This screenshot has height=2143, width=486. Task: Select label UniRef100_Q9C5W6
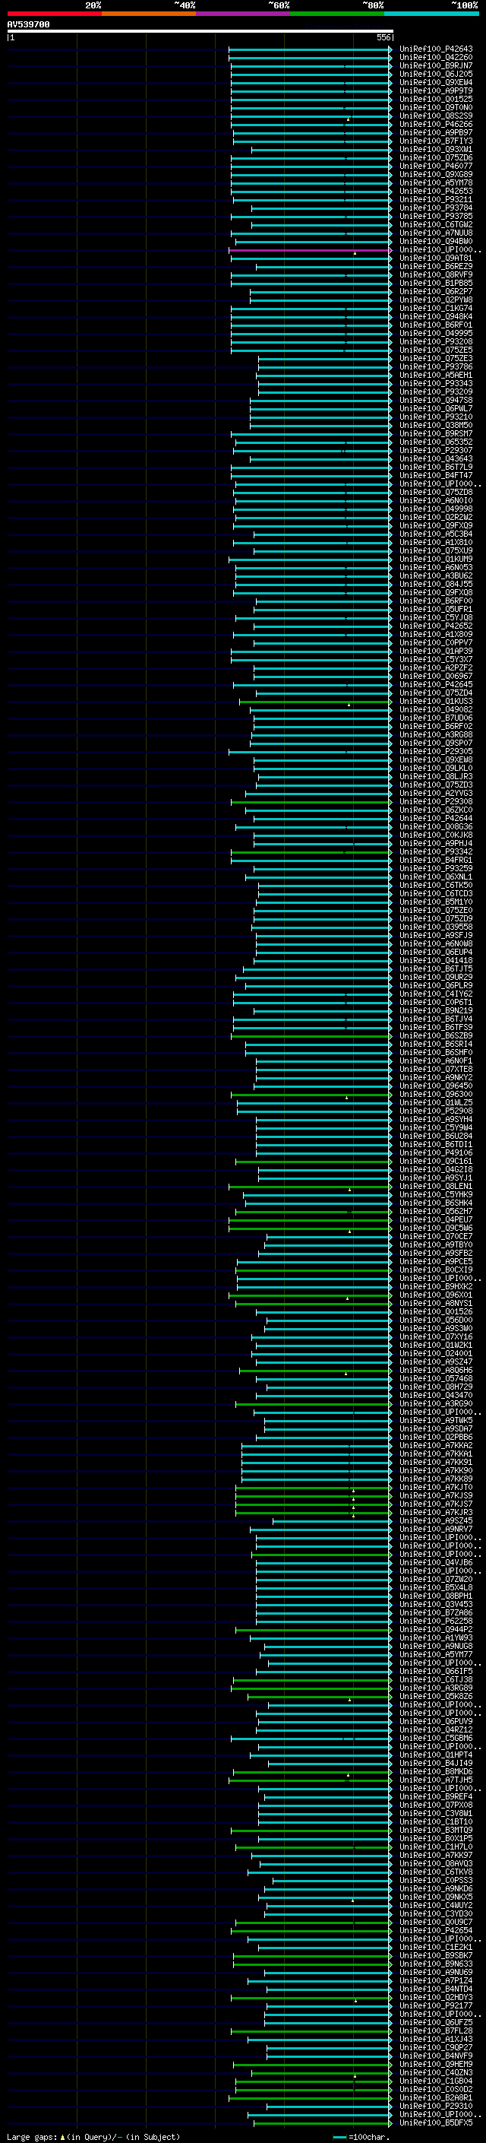click(436, 1228)
